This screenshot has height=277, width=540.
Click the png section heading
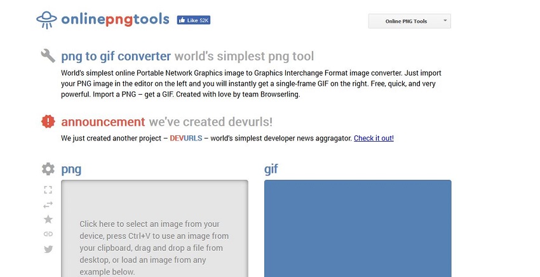[71, 170]
